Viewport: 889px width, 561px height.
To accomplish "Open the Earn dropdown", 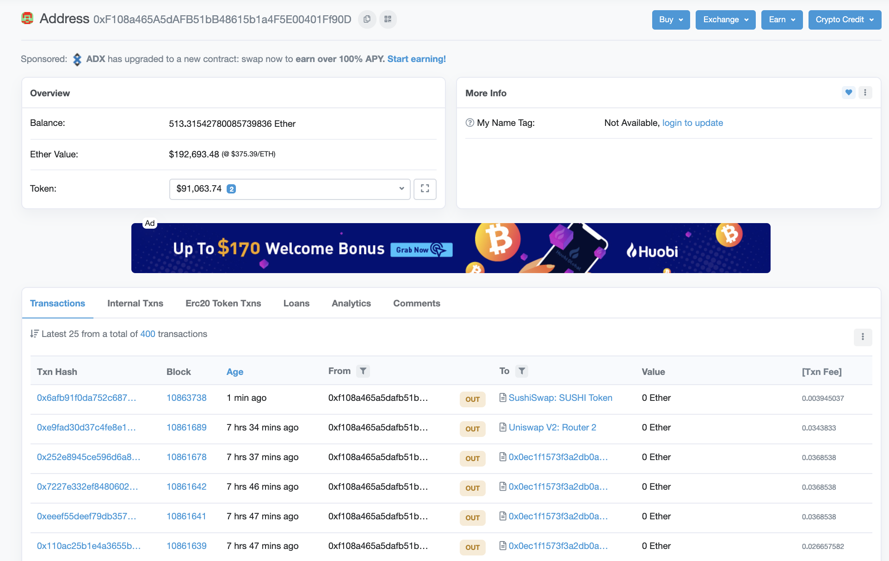I will pos(782,20).
